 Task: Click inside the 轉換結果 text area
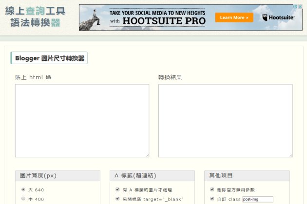[225, 120]
